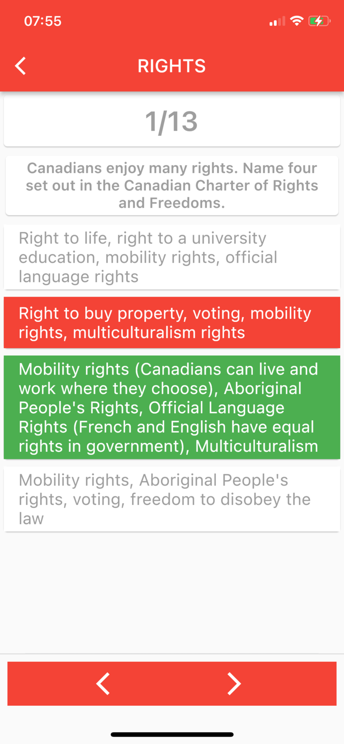Image resolution: width=344 pixels, height=744 pixels.
Task: Tap the left chevron to go to previous card
Action: [x=103, y=683]
